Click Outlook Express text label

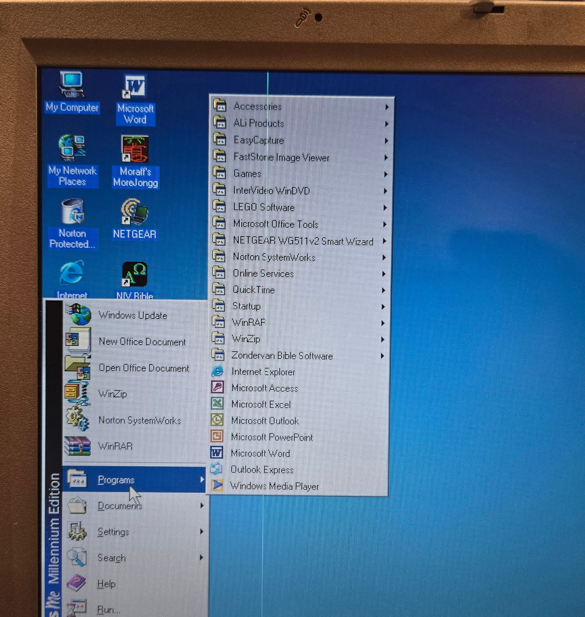coord(262,469)
